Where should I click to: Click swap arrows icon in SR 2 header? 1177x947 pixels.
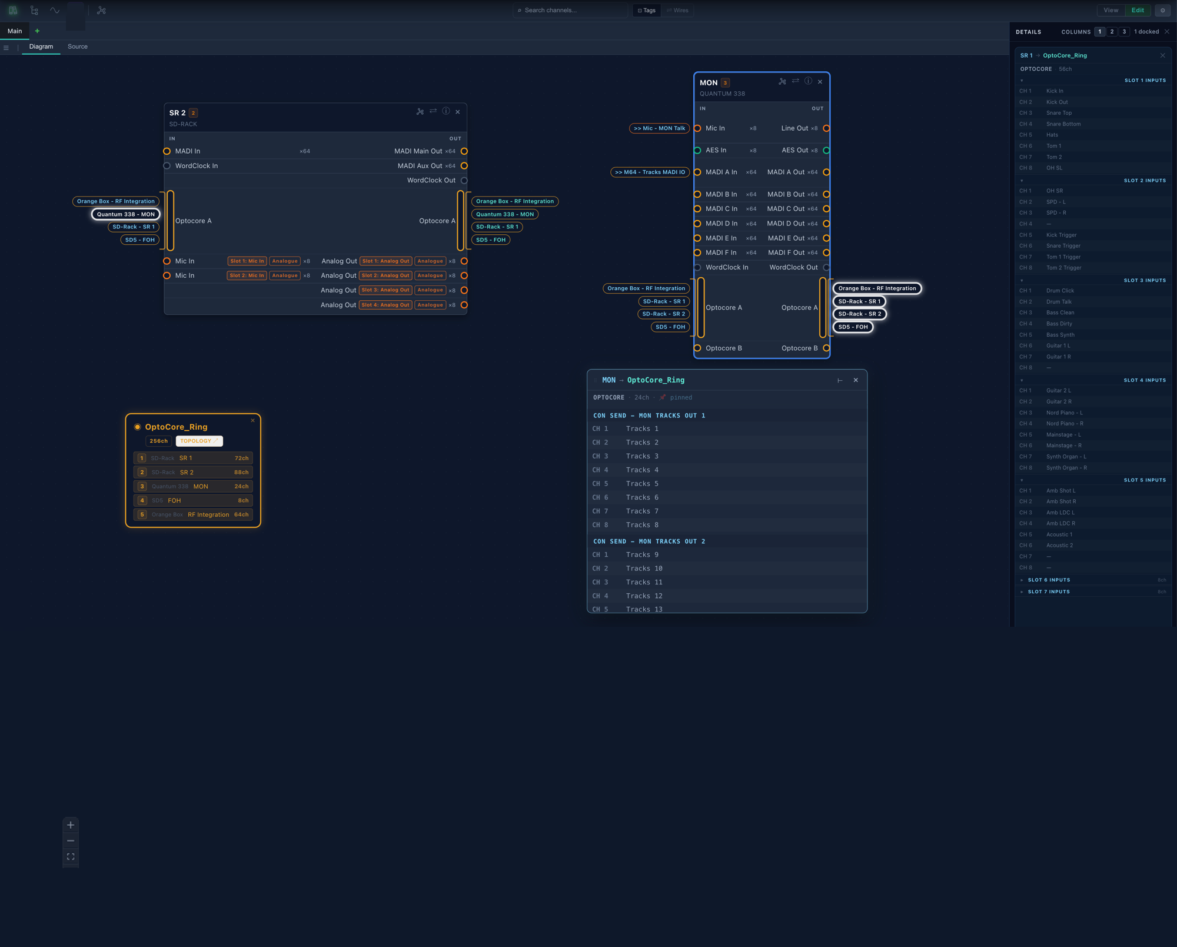pos(433,111)
